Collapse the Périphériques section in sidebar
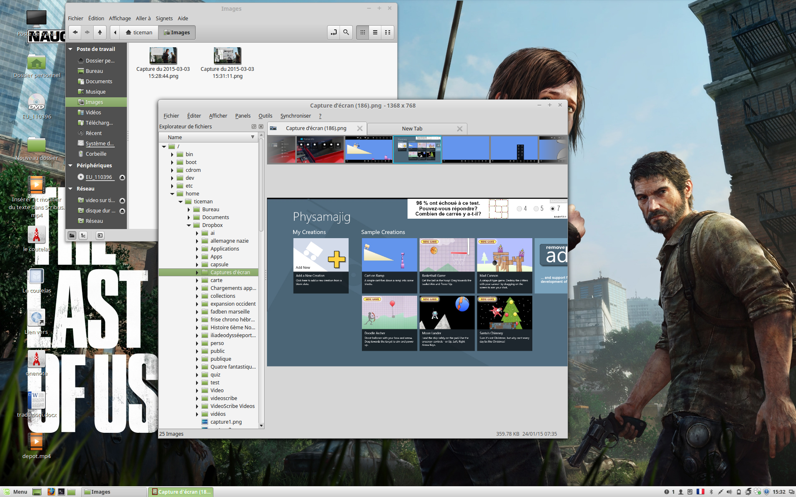 click(x=70, y=166)
